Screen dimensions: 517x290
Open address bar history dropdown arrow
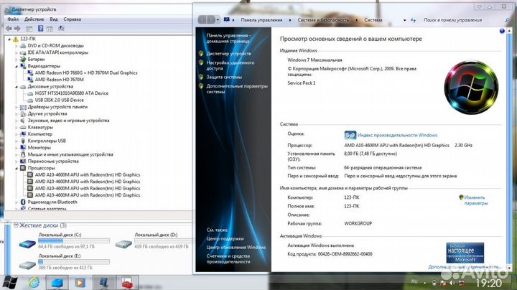click(x=404, y=20)
